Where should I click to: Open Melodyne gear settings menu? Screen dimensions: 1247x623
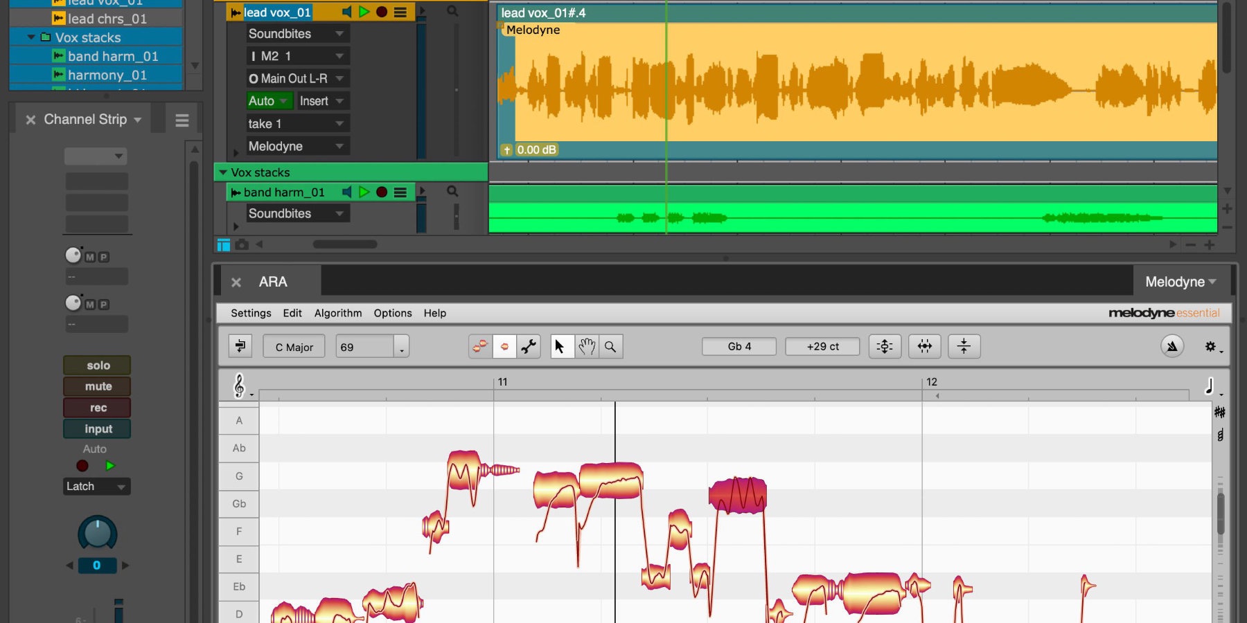coord(1211,347)
